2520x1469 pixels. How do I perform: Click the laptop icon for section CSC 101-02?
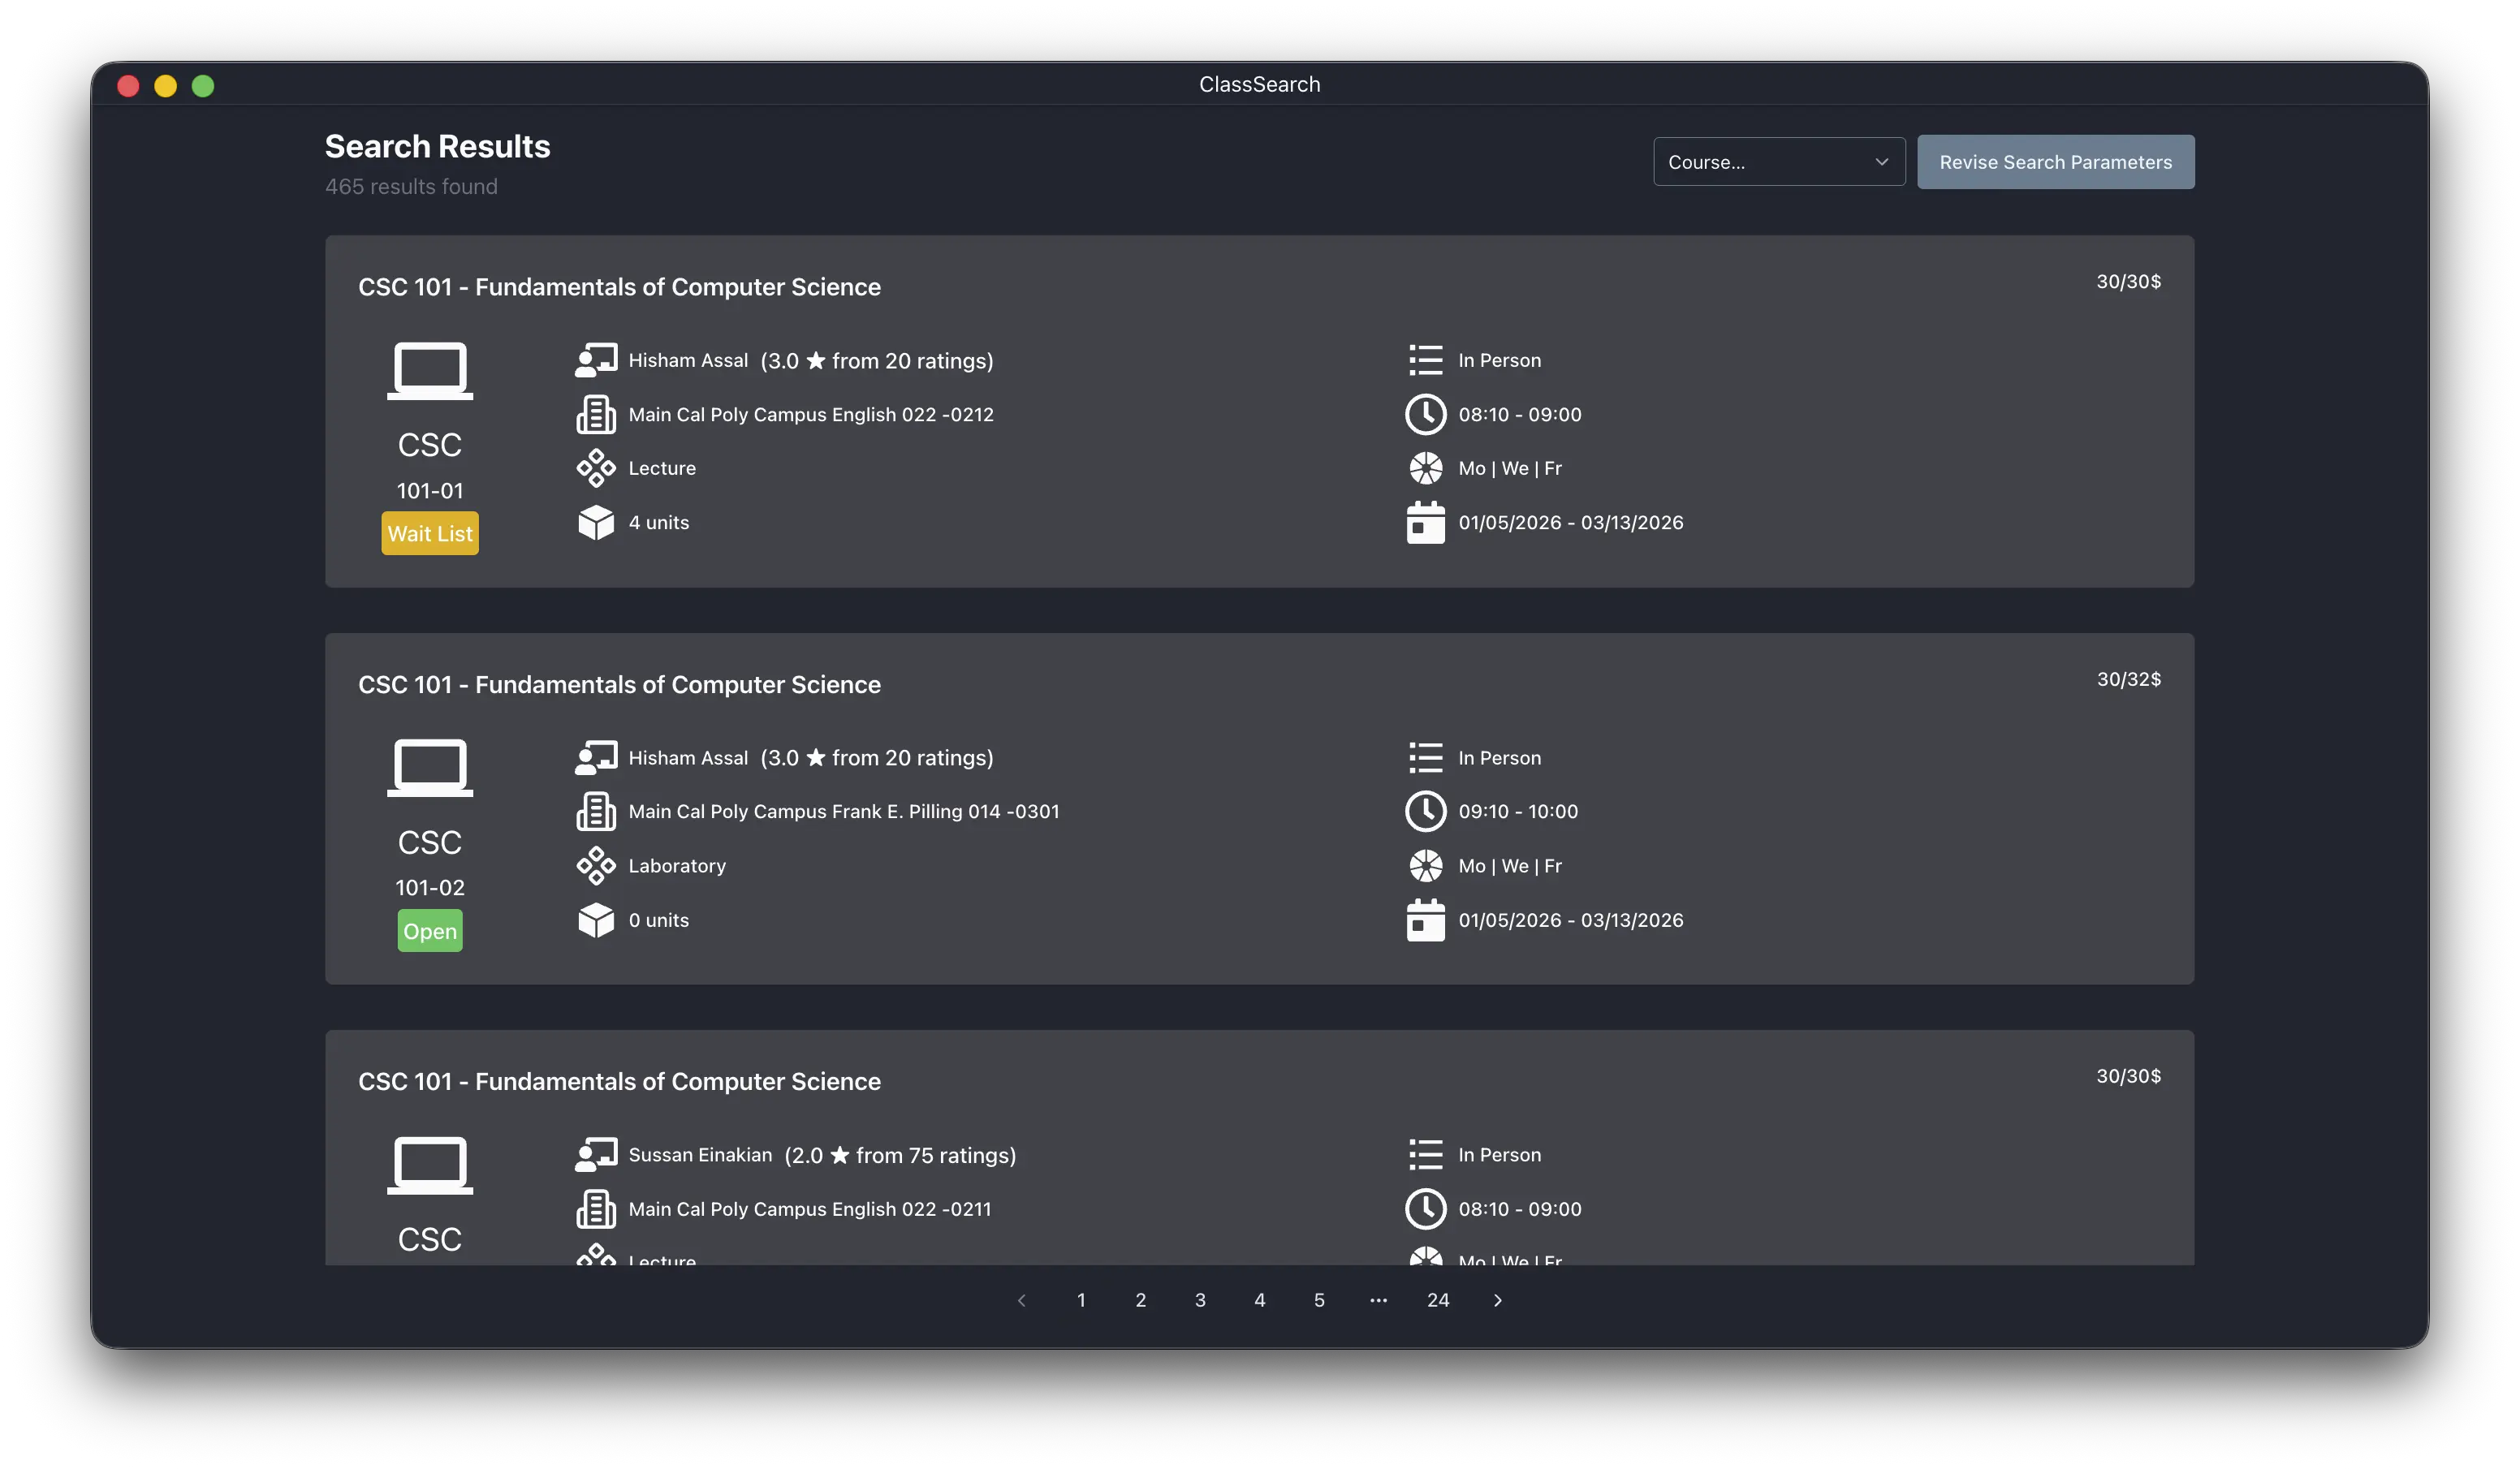pyautogui.click(x=430, y=767)
